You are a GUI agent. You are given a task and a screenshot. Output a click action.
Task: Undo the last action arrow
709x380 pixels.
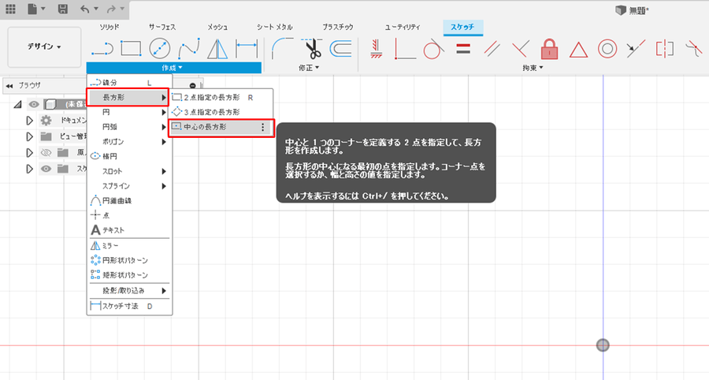84,9
